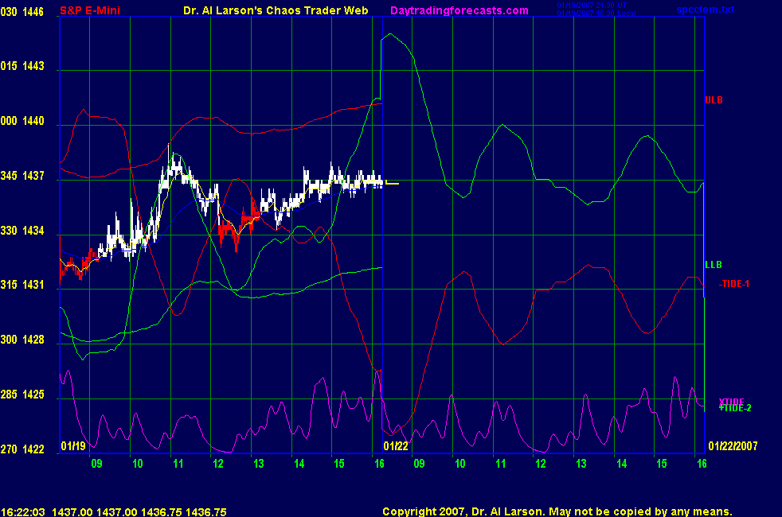Click the 01/19 date marker
The height and width of the screenshot is (517, 782).
pyautogui.click(x=72, y=445)
